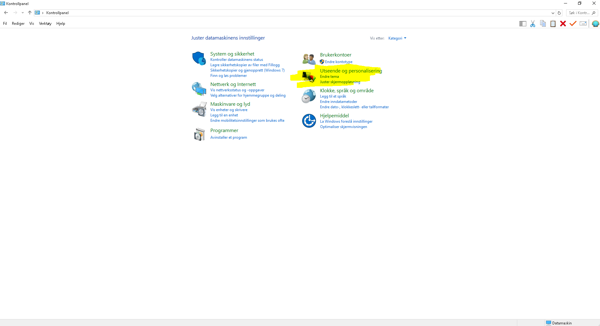600x326 pixels.
Task: Click the Refresh address bar icon
Action: [559, 13]
